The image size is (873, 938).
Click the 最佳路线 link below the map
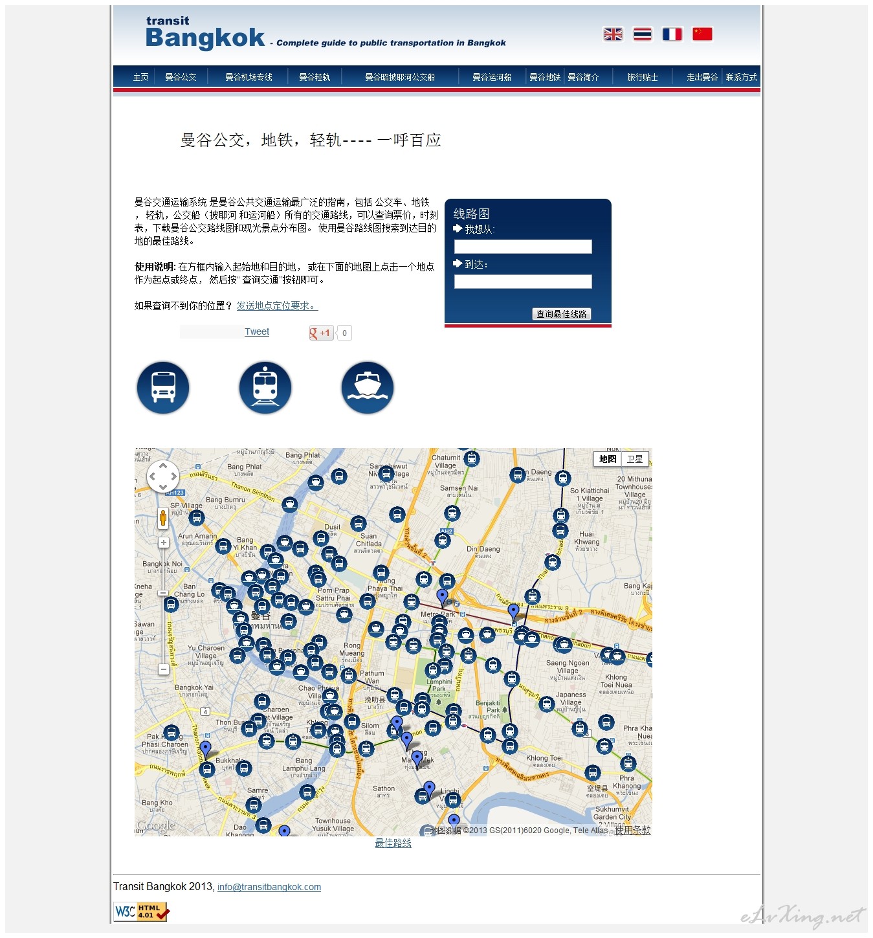(393, 843)
